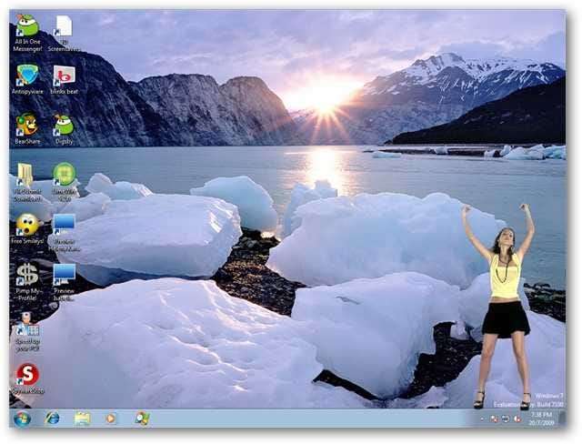582x444 pixels.
Task: Open the volume speaker tray icon
Action: coord(517,419)
